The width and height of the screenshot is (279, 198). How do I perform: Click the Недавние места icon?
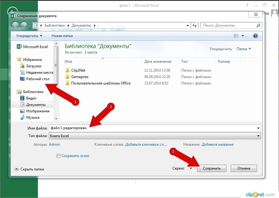[22, 72]
